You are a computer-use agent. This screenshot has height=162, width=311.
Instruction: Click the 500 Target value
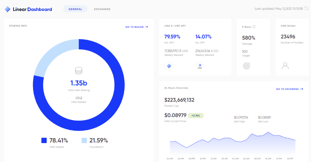tap(245, 51)
